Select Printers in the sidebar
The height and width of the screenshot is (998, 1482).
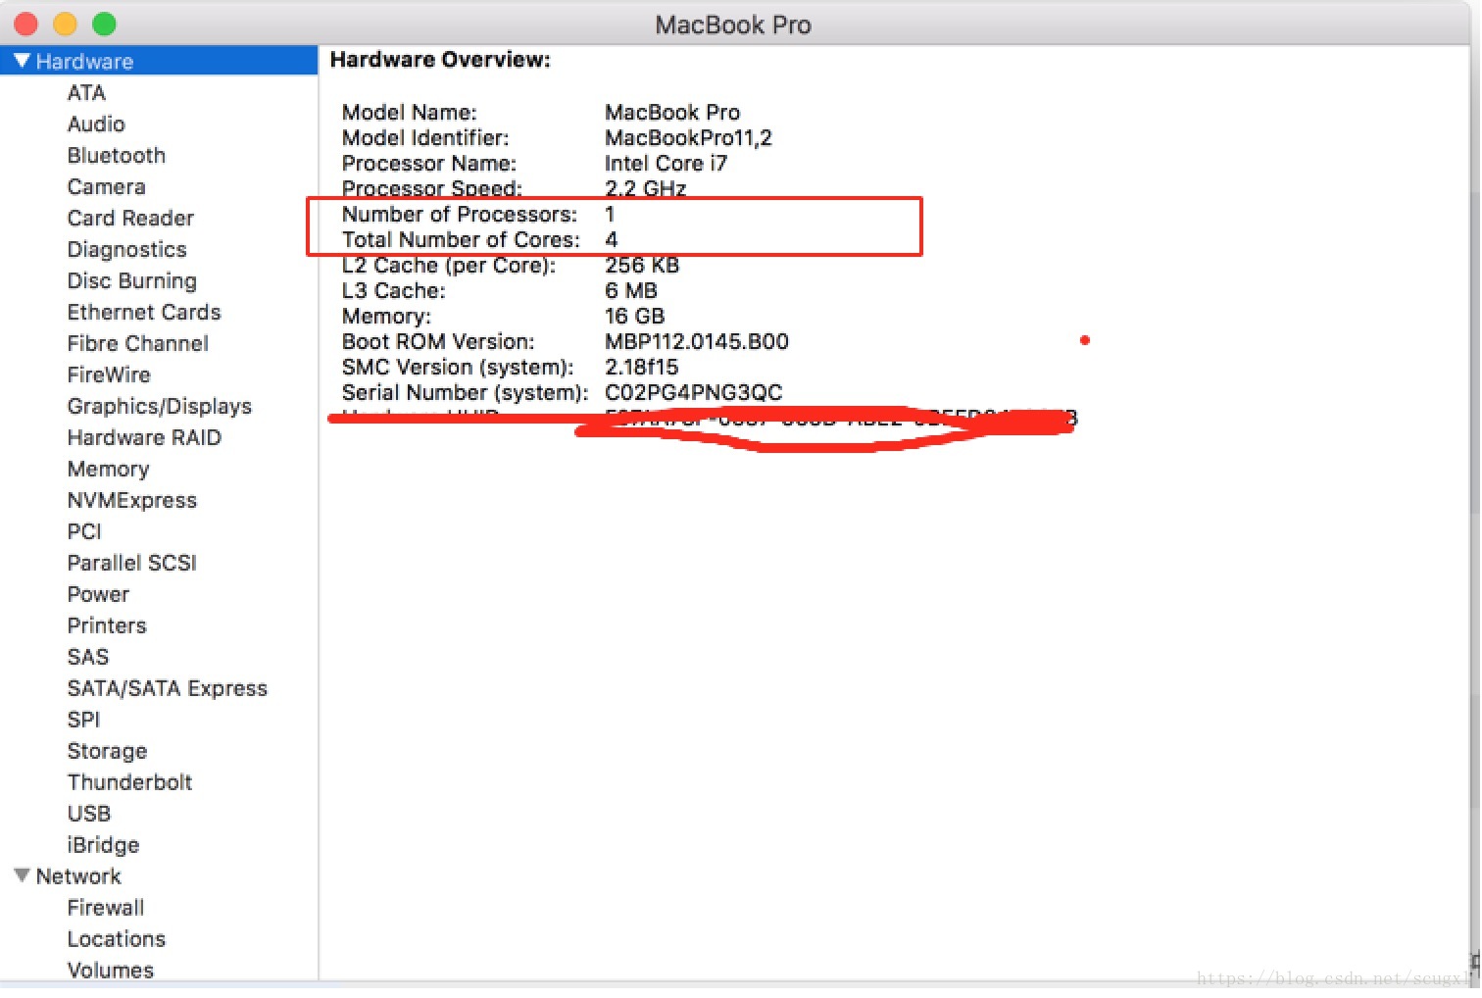tap(107, 625)
